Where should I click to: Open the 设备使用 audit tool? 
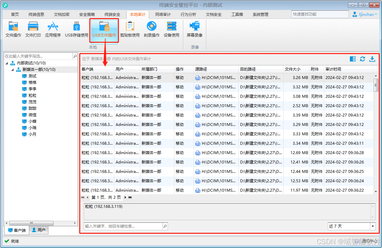tap(172, 29)
